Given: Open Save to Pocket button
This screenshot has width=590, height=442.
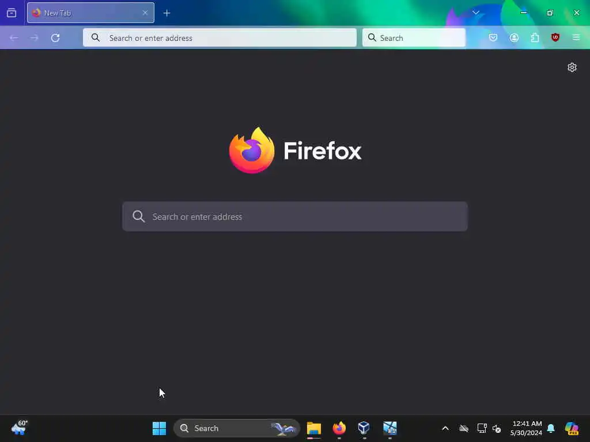Looking at the screenshot, I should pyautogui.click(x=493, y=37).
